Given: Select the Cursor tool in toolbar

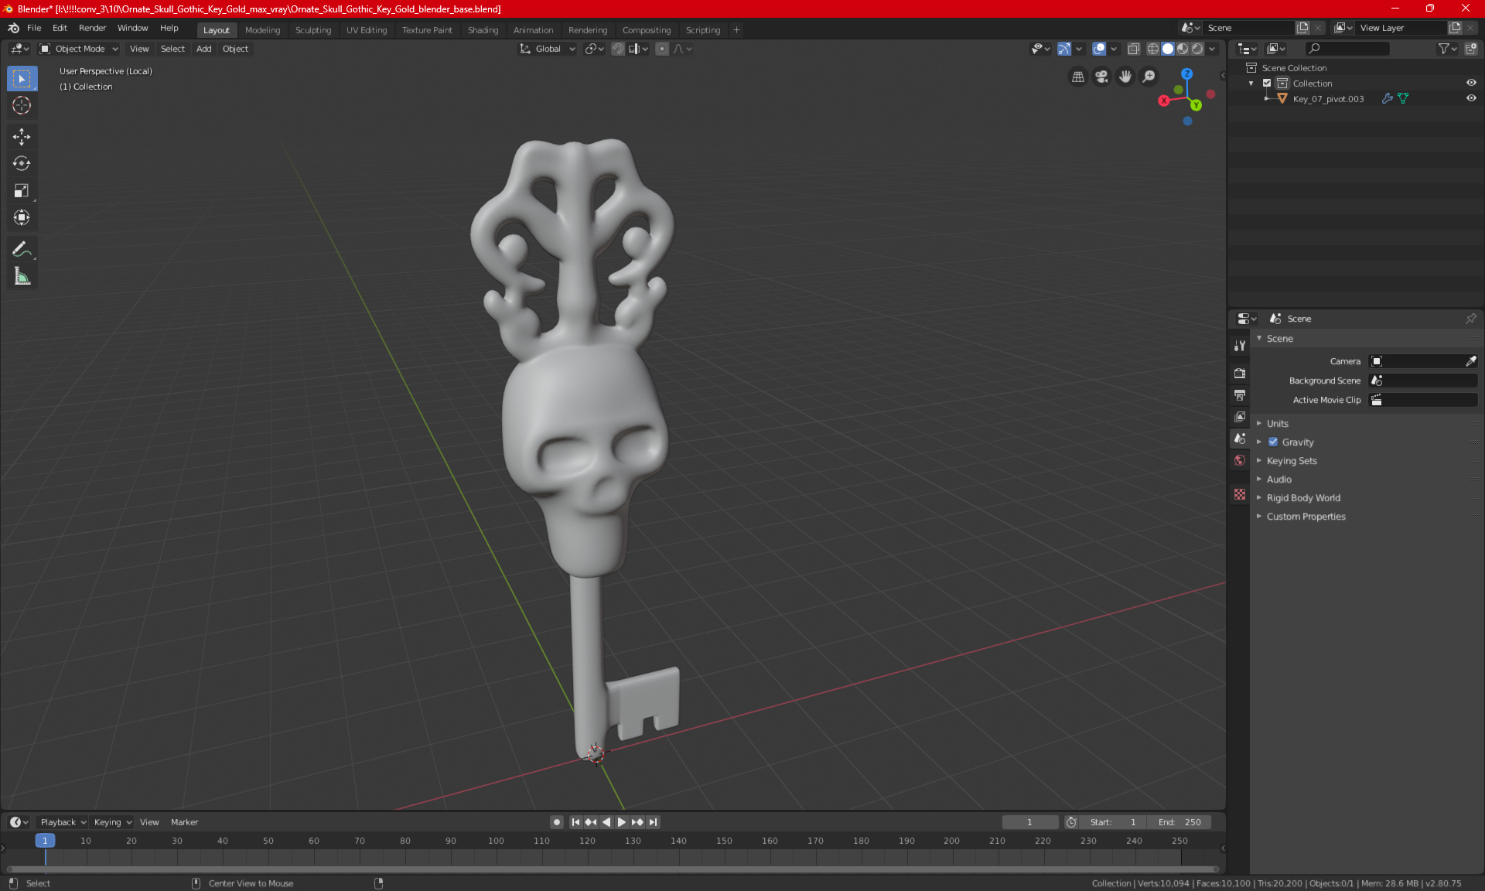Looking at the screenshot, I should [x=22, y=106].
